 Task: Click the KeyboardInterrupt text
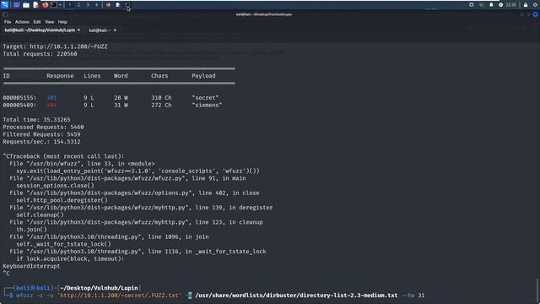click(x=31, y=266)
